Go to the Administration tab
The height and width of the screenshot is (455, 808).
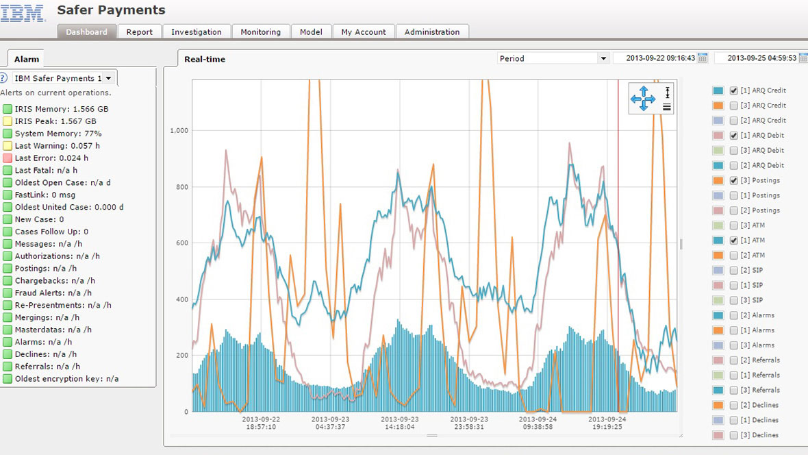(x=431, y=32)
